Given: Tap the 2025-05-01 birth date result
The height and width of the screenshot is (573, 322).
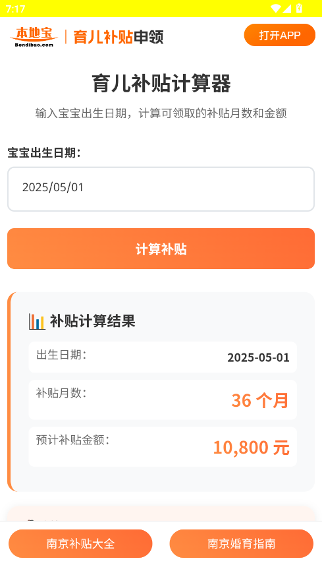Looking at the screenshot, I should click(259, 357).
